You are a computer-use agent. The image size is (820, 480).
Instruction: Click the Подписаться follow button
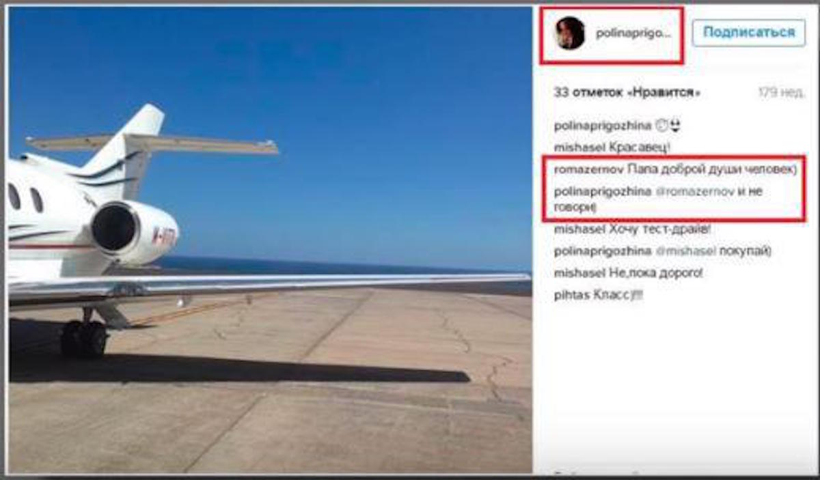click(749, 32)
